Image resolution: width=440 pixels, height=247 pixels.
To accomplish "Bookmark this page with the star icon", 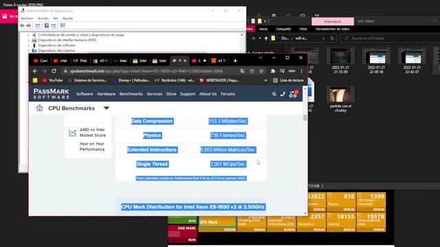I will point(261,71).
